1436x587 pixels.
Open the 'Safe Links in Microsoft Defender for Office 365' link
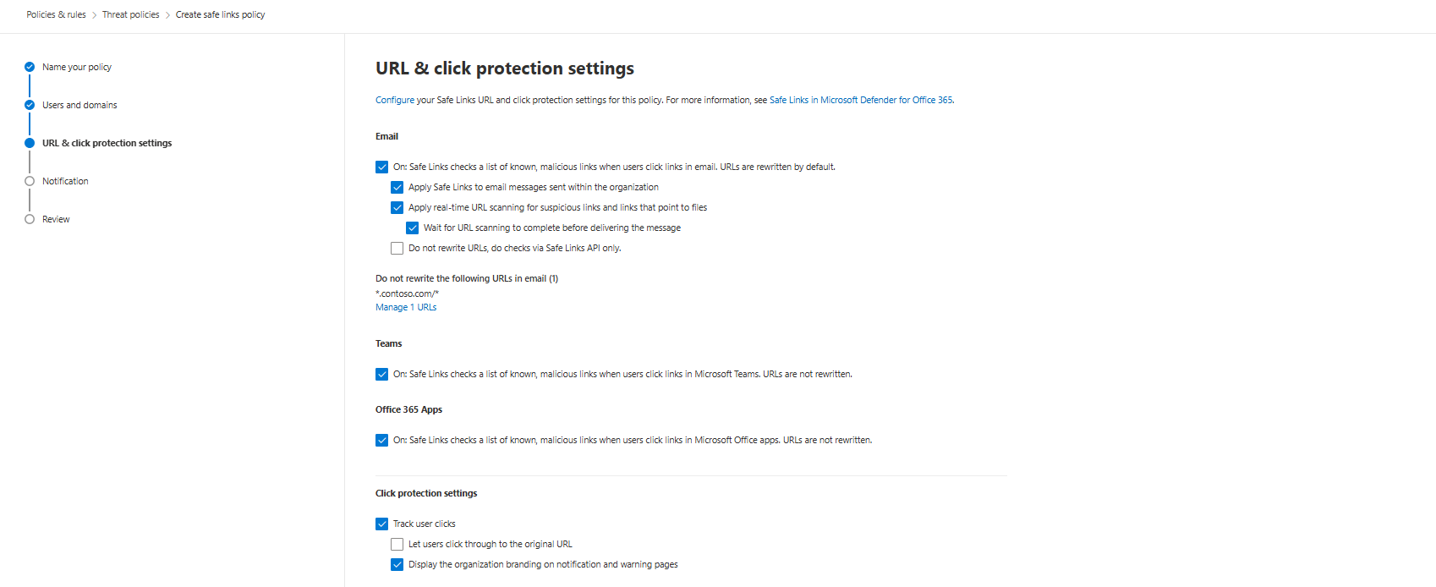861,100
